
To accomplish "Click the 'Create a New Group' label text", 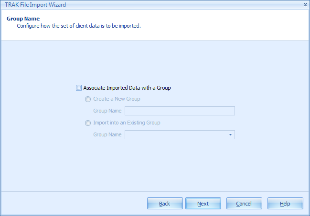I will point(117,99).
